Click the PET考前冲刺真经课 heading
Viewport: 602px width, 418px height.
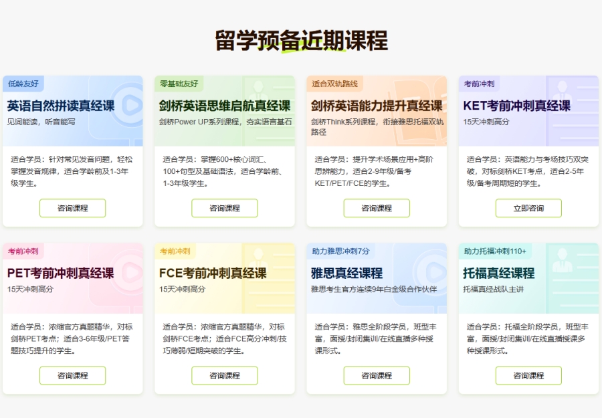[x=60, y=273]
